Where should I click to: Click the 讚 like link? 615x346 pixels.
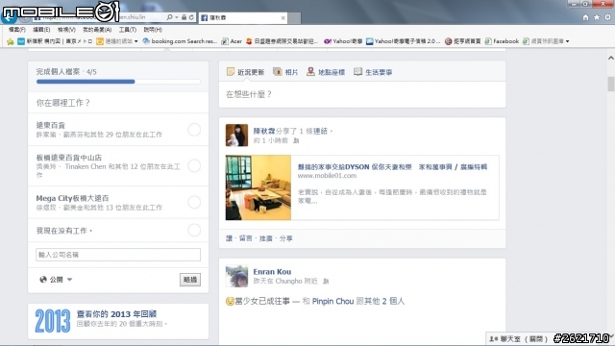(x=230, y=238)
